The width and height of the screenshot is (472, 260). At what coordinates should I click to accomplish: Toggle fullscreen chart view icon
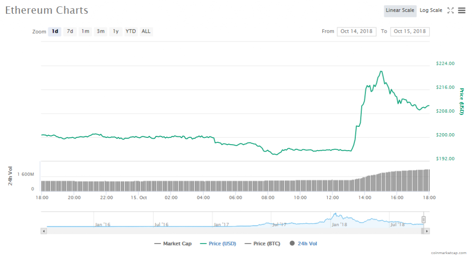[x=451, y=11]
